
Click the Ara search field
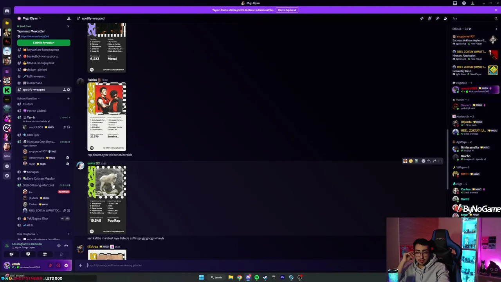pos(474,18)
